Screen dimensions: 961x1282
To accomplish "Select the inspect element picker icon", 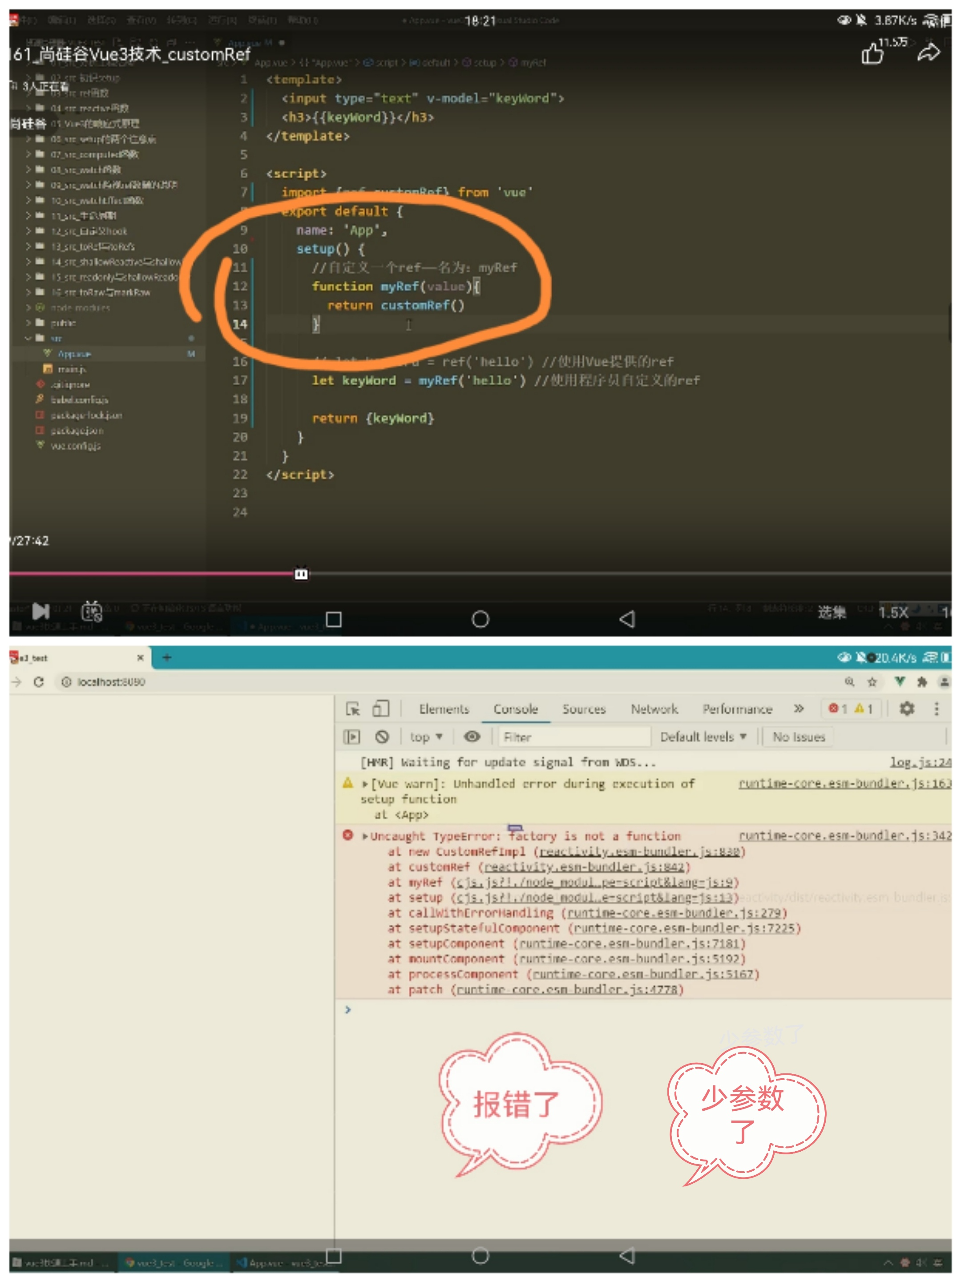I will 352,708.
